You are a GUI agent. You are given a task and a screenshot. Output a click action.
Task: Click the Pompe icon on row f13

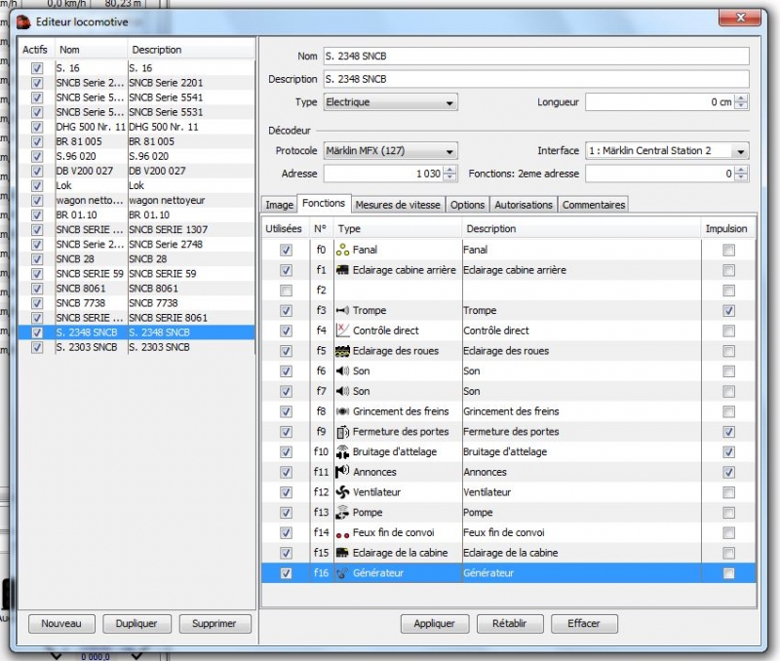click(x=342, y=513)
